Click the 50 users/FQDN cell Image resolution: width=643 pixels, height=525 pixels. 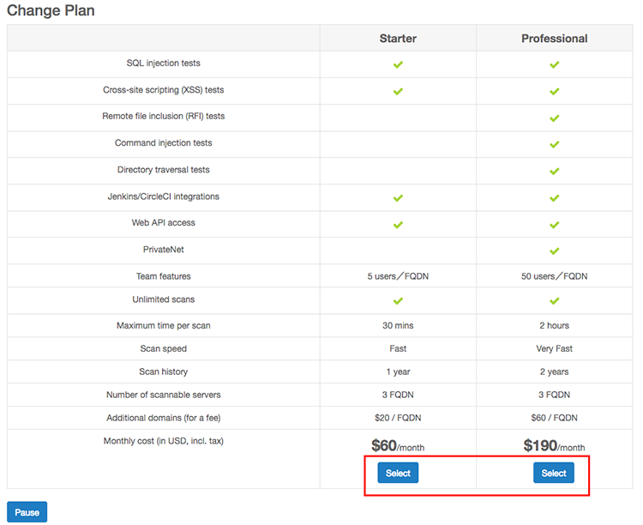[x=555, y=276]
